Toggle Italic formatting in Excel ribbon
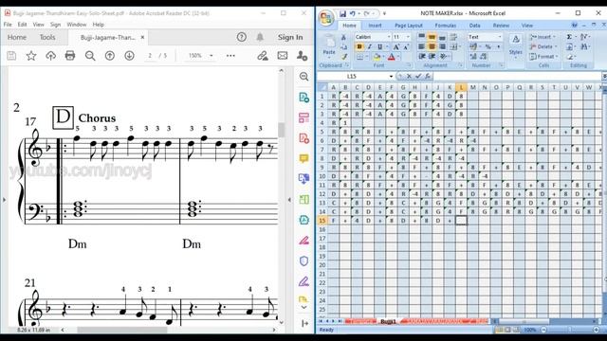The image size is (607, 341). tap(370, 46)
